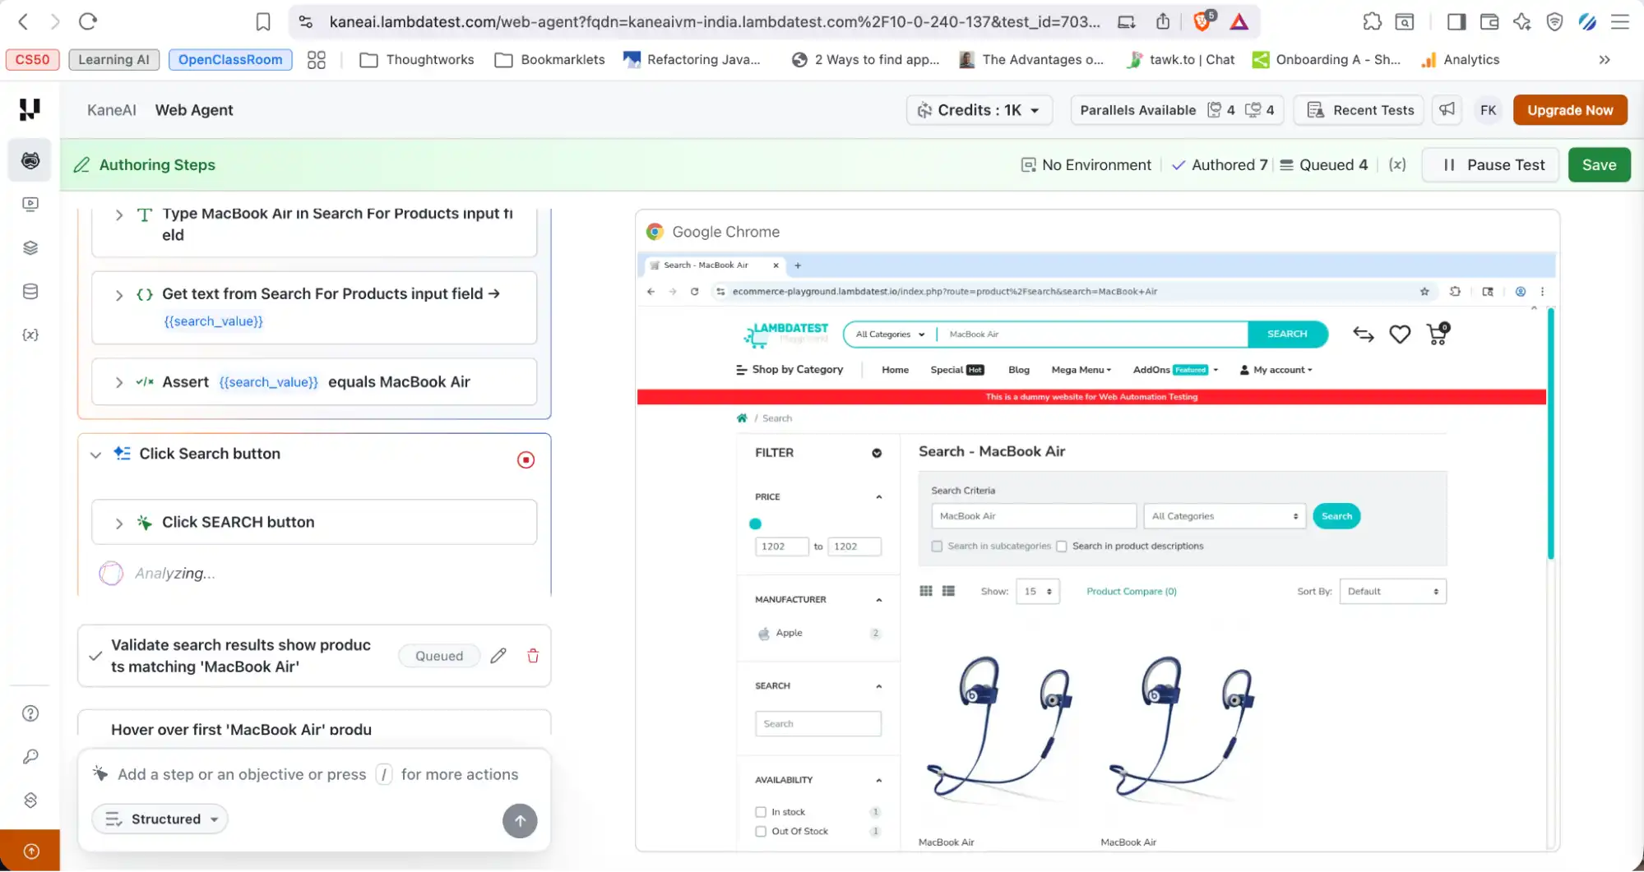Screen dimensions: 1644x872
Task: Toggle the browser sidebar panel icon
Action: click(x=1456, y=21)
